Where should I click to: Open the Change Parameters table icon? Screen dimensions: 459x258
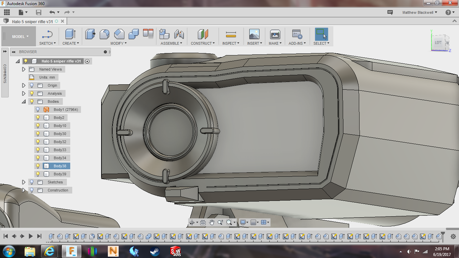pos(148,33)
